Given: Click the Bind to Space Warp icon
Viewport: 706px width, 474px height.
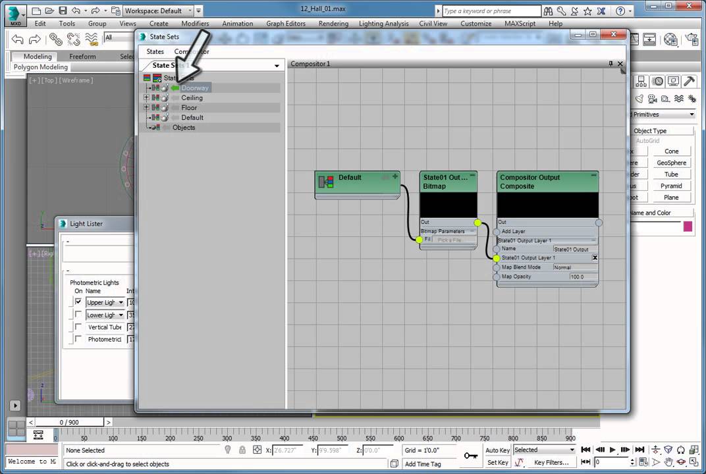Looking at the screenshot, I should click(92, 39).
